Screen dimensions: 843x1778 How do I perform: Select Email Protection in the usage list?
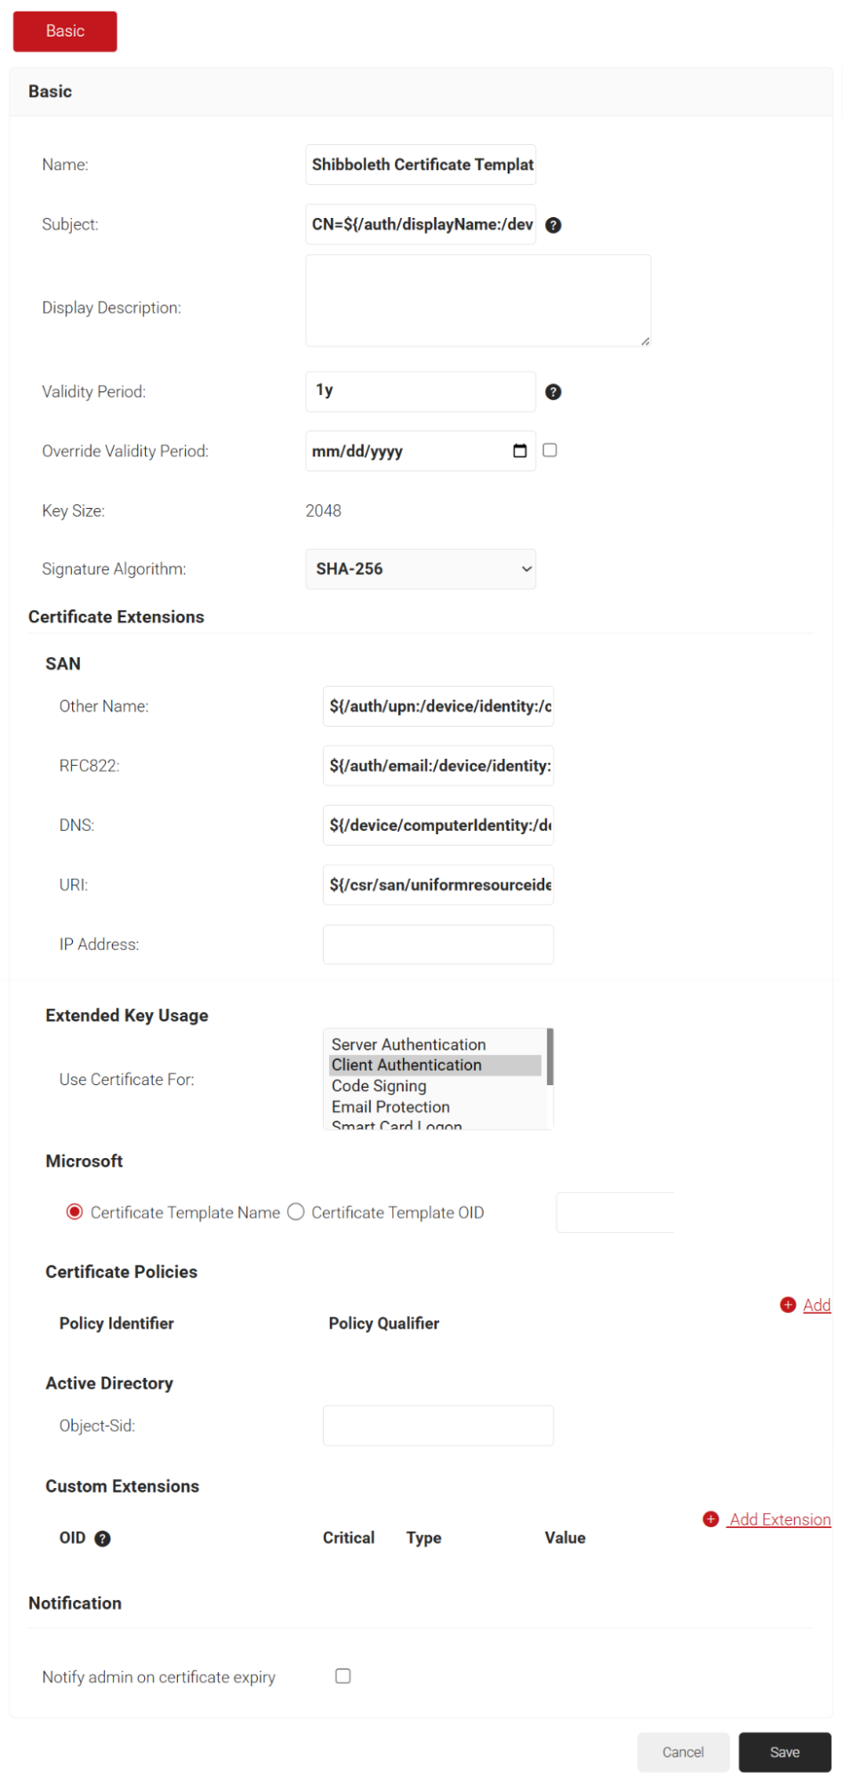pyautogui.click(x=390, y=1107)
